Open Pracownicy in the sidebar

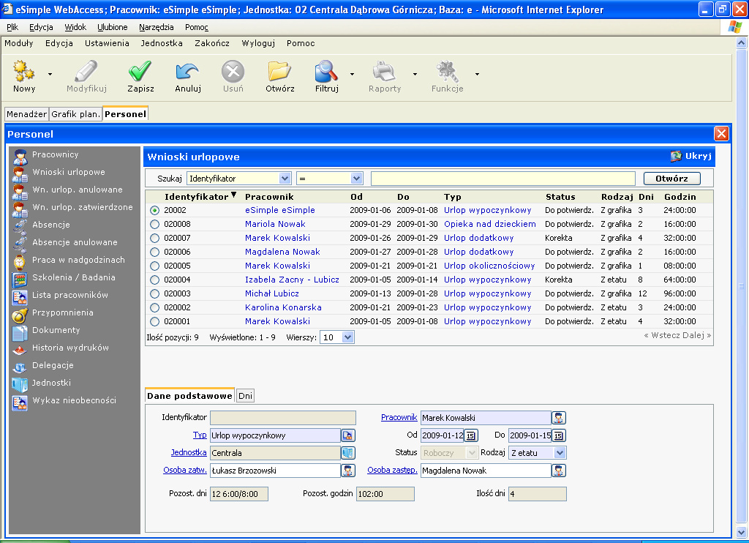(55, 154)
